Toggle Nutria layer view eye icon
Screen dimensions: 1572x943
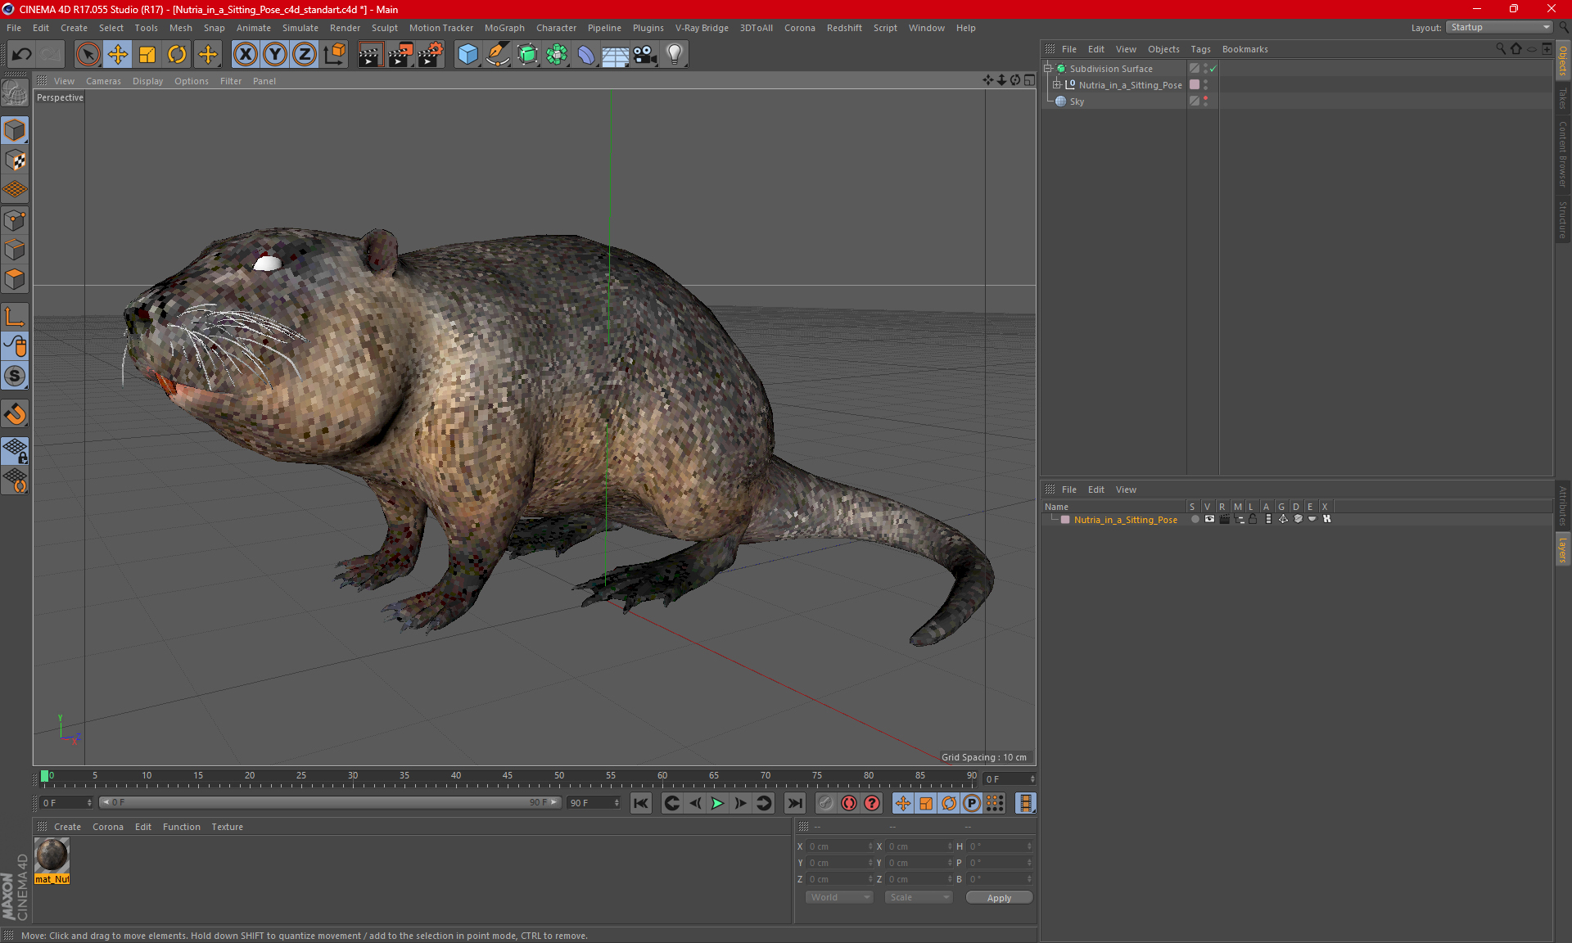pos(1209,519)
